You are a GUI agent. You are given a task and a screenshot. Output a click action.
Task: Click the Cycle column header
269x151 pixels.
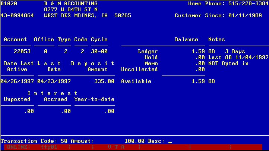[99, 40]
